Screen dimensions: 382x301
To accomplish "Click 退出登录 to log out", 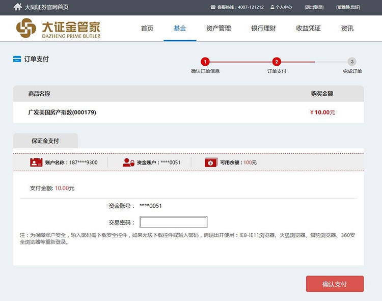I will 314,7.
